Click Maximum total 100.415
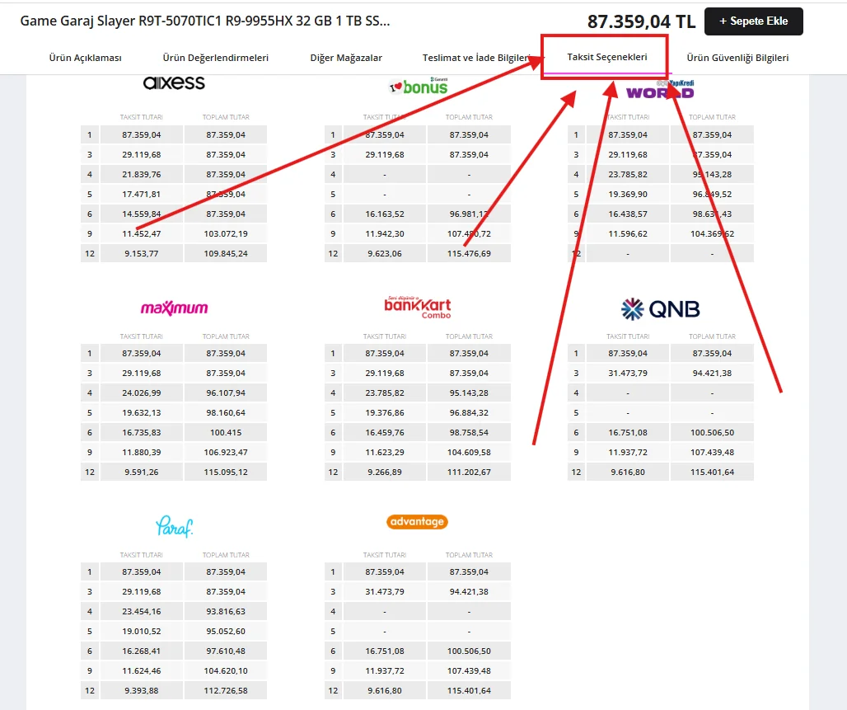Image resolution: width=847 pixels, height=710 pixels. pos(226,433)
